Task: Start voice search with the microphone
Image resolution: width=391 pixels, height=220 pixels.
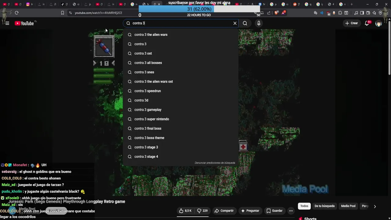Action: (x=259, y=23)
